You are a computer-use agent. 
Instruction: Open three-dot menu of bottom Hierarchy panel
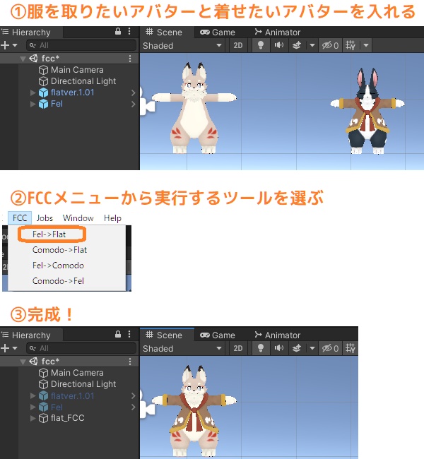129,335
